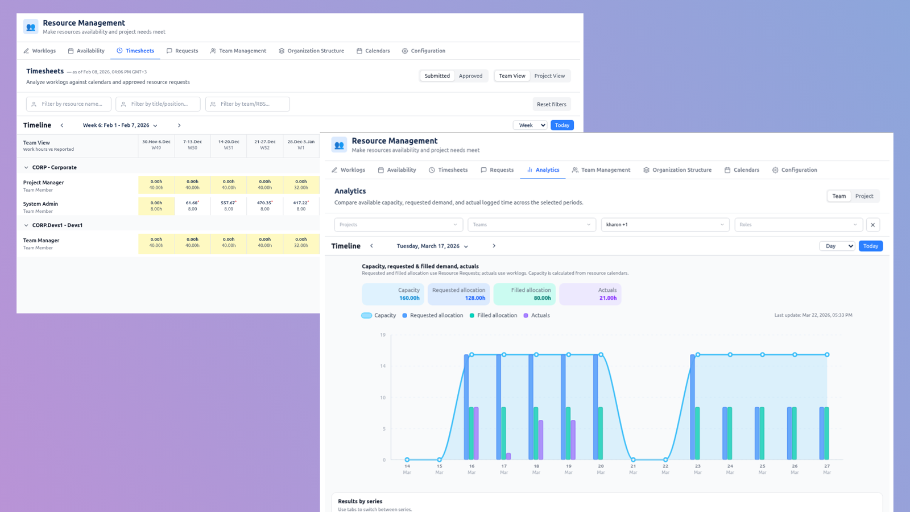Open the Analytics tab
The width and height of the screenshot is (910, 512).
[x=543, y=170]
